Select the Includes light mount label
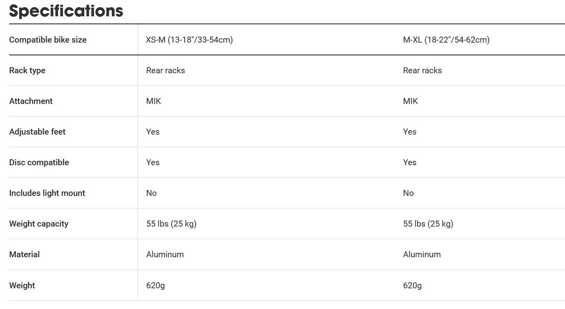Screen dimensions: 565x309 (x=47, y=193)
